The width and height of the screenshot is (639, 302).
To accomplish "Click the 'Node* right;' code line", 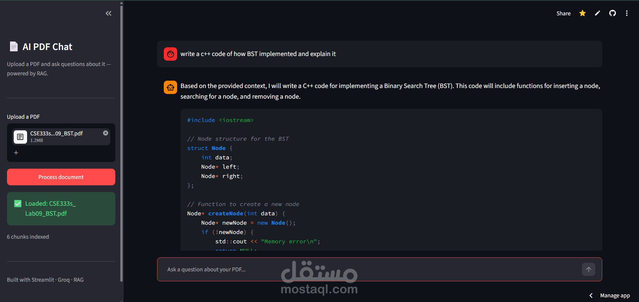I will point(222,176).
